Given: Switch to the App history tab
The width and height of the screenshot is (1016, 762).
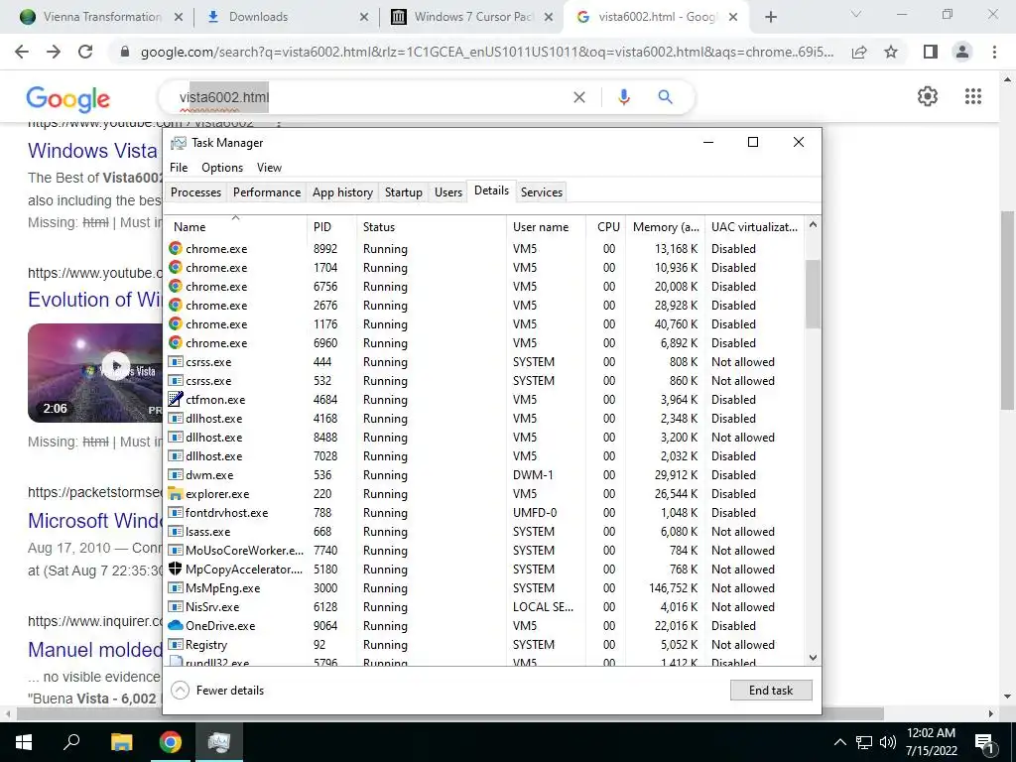Looking at the screenshot, I should tap(342, 191).
